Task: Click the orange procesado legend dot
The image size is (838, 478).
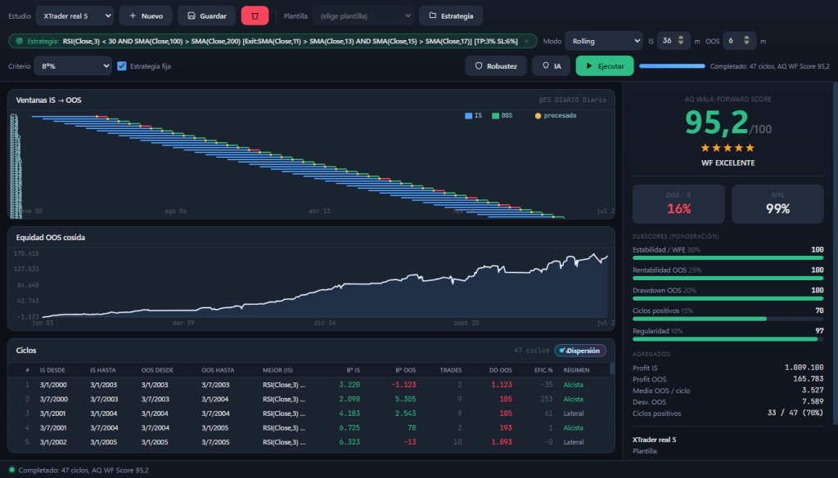Action: pos(538,116)
